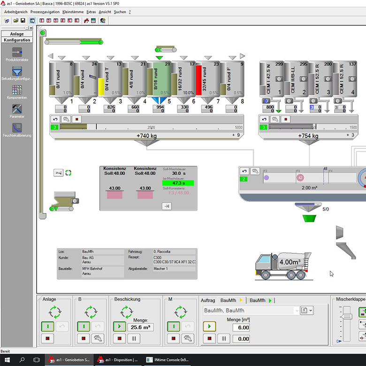Viewport: 366px width, 366px height.
Task: Click the open folder toolbar icon
Action: click(x=15, y=21)
